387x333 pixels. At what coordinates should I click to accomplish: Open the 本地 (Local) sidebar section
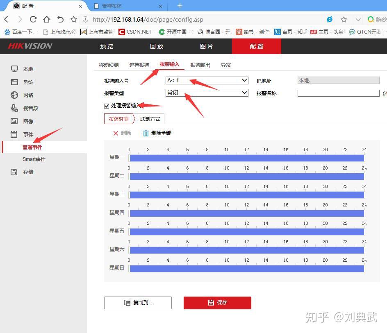click(27, 69)
